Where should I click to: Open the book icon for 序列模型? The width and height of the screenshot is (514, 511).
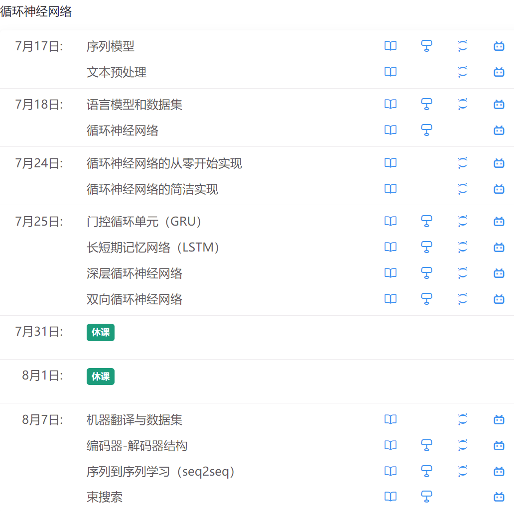(x=390, y=46)
